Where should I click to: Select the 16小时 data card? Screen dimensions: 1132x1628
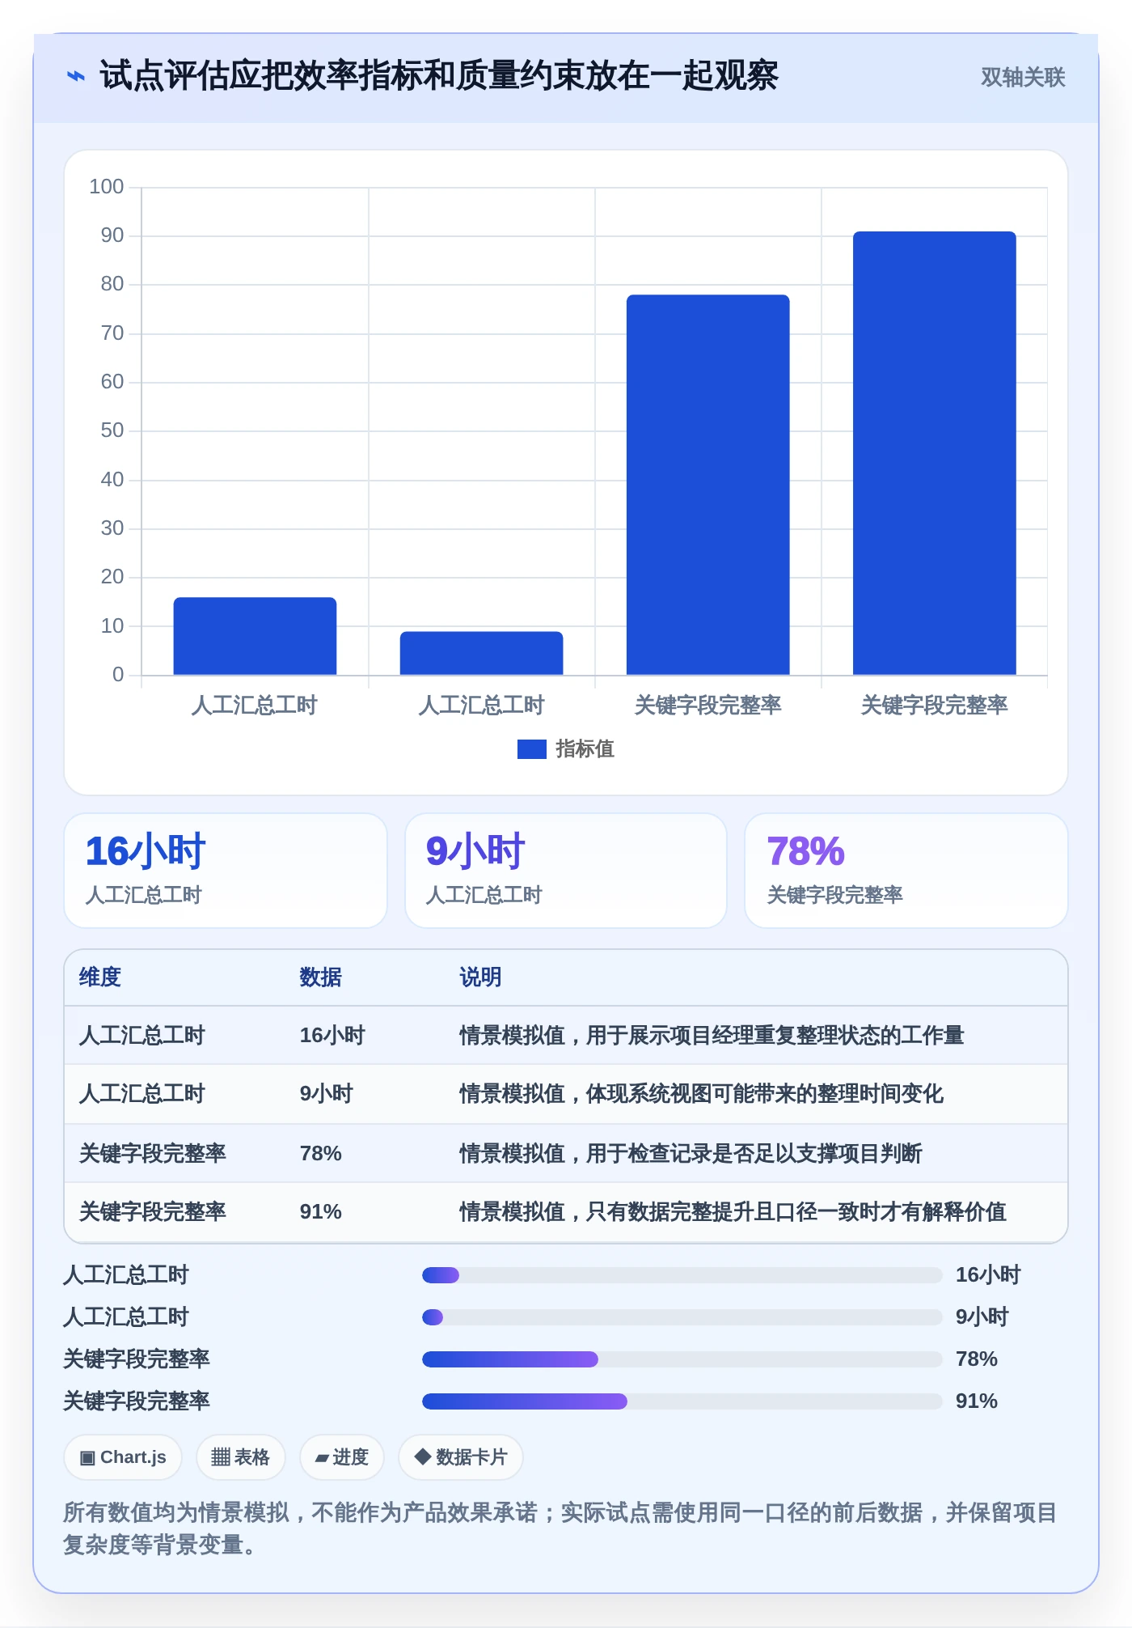pyautogui.click(x=226, y=871)
